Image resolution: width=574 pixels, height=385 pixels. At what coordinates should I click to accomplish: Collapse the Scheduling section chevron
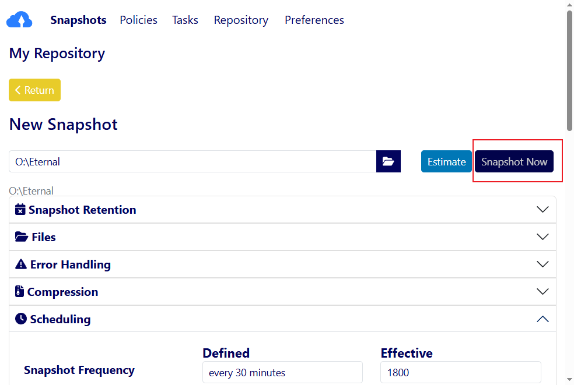tap(542, 319)
